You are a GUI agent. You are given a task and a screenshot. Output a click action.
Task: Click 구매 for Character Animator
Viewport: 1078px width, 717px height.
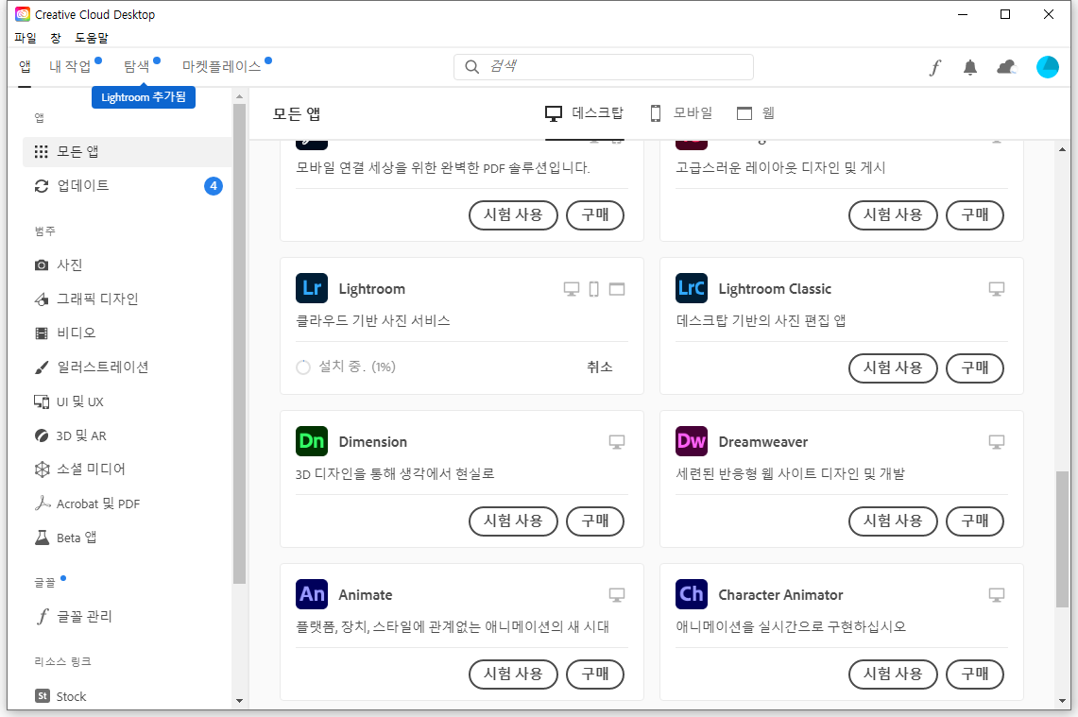[x=975, y=674]
